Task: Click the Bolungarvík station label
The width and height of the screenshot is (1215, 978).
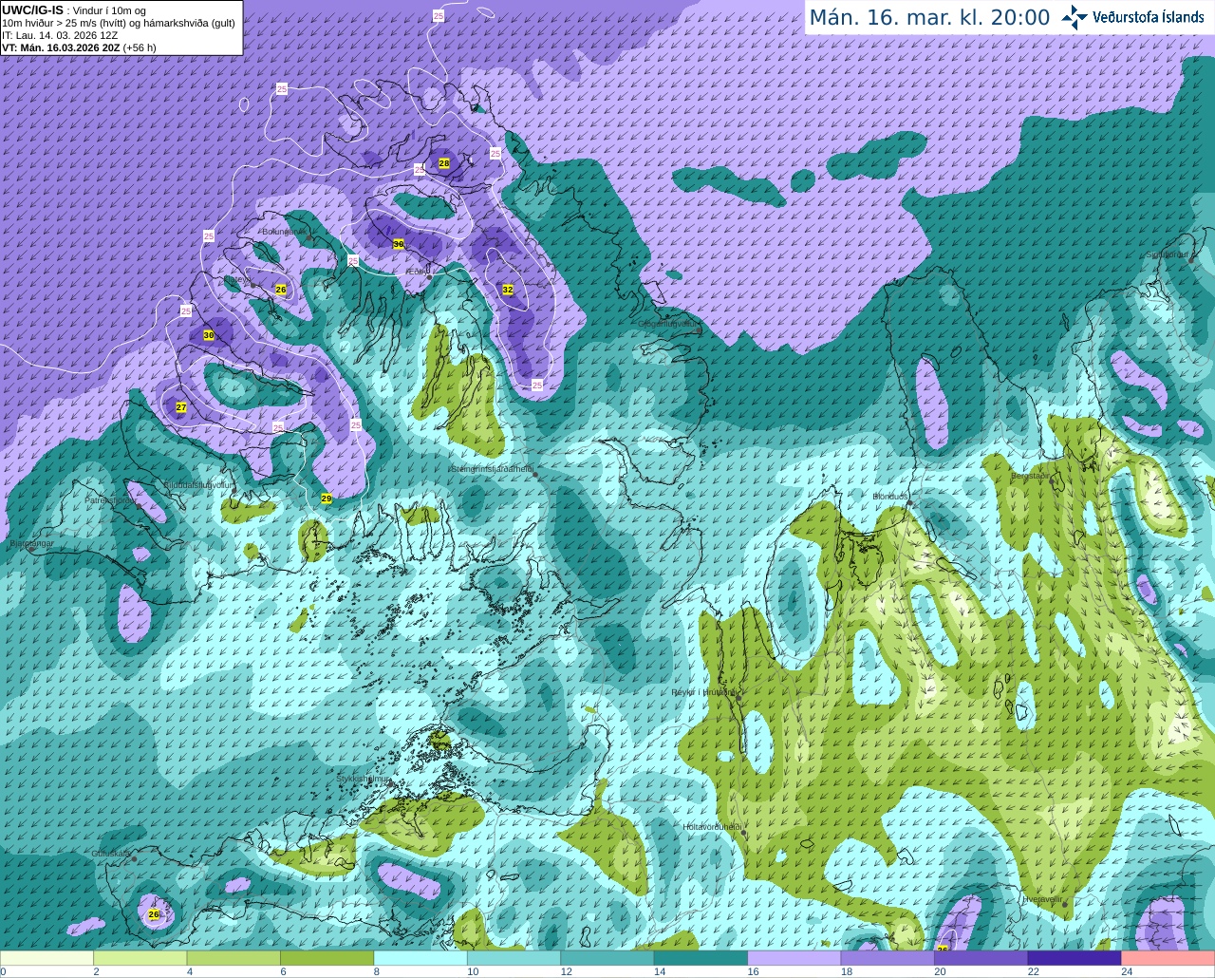Action: [283, 231]
